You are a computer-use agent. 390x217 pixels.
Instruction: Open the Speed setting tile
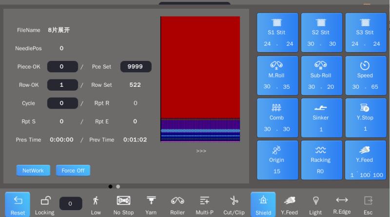click(366, 76)
